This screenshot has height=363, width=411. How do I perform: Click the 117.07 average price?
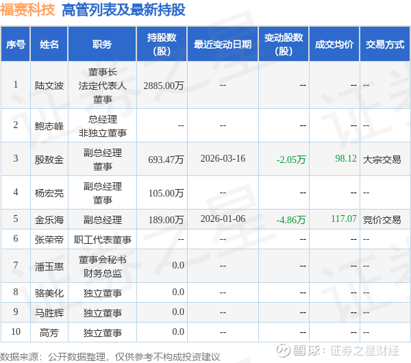(x=344, y=218)
